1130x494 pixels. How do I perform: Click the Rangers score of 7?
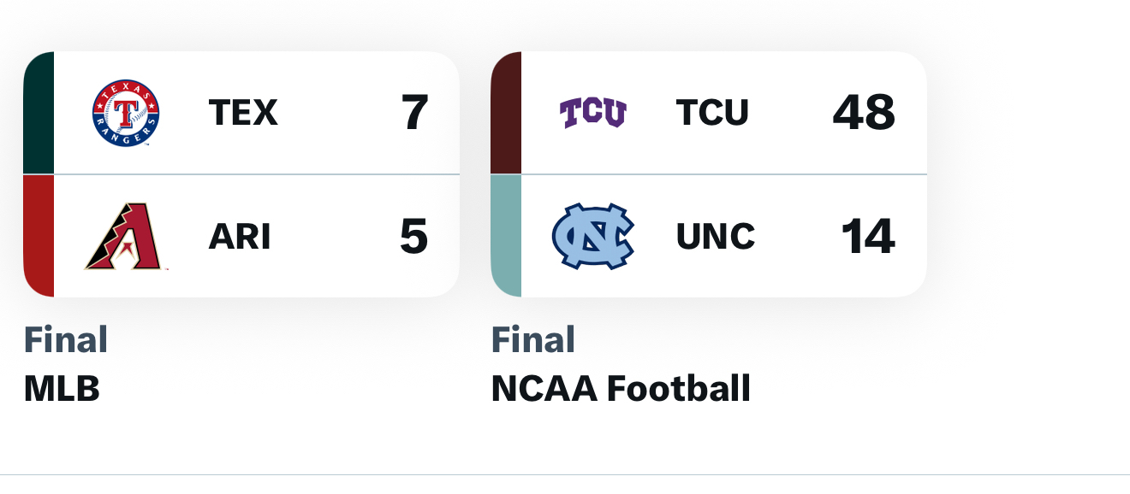tap(414, 113)
